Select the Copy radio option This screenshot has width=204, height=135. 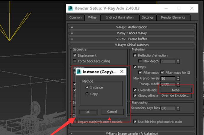click(x=87, y=94)
